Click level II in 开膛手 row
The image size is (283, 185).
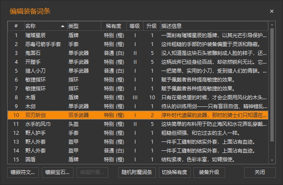click(x=135, y=62)
